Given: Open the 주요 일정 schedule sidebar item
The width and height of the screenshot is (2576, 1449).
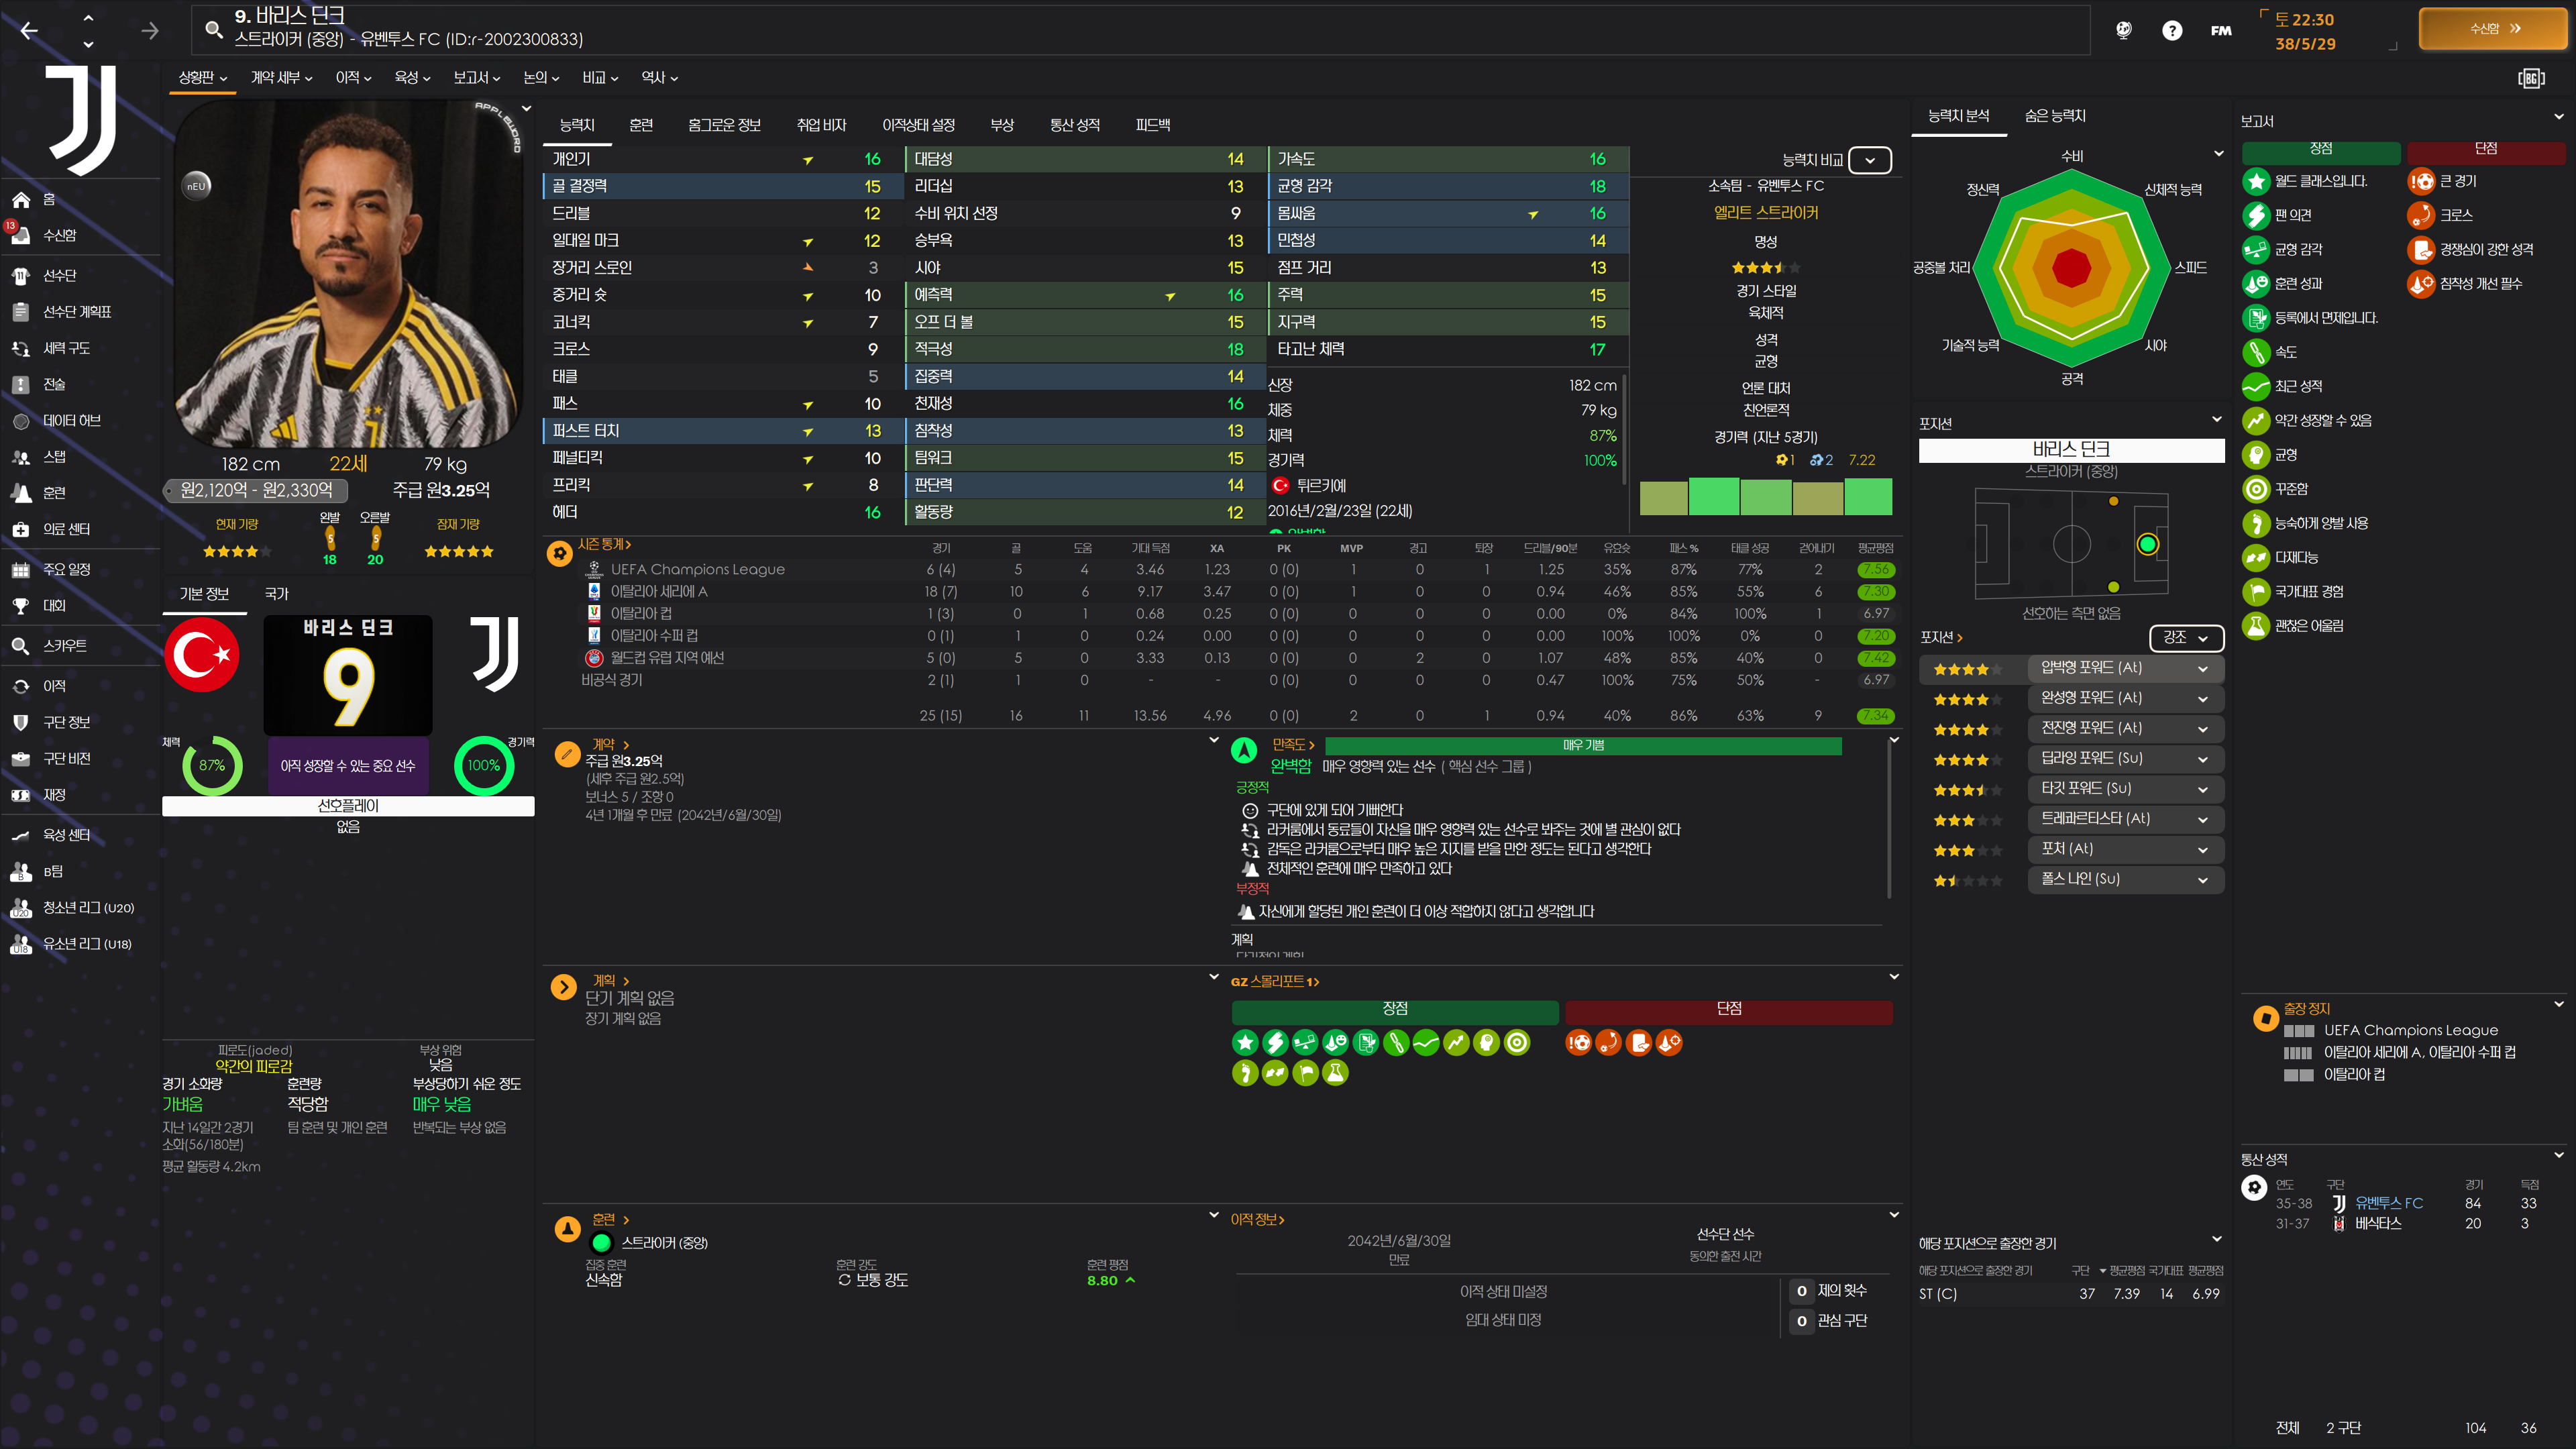Looking at the screenshot, I should 66,569.
